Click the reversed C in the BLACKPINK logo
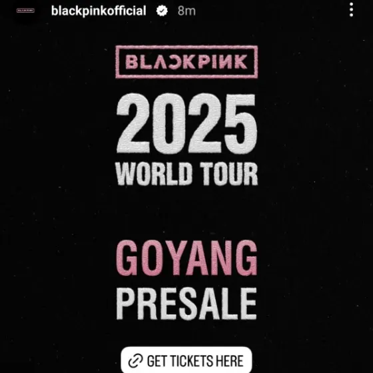Screen dimensions: 373x373 click(x=175, y=62)
